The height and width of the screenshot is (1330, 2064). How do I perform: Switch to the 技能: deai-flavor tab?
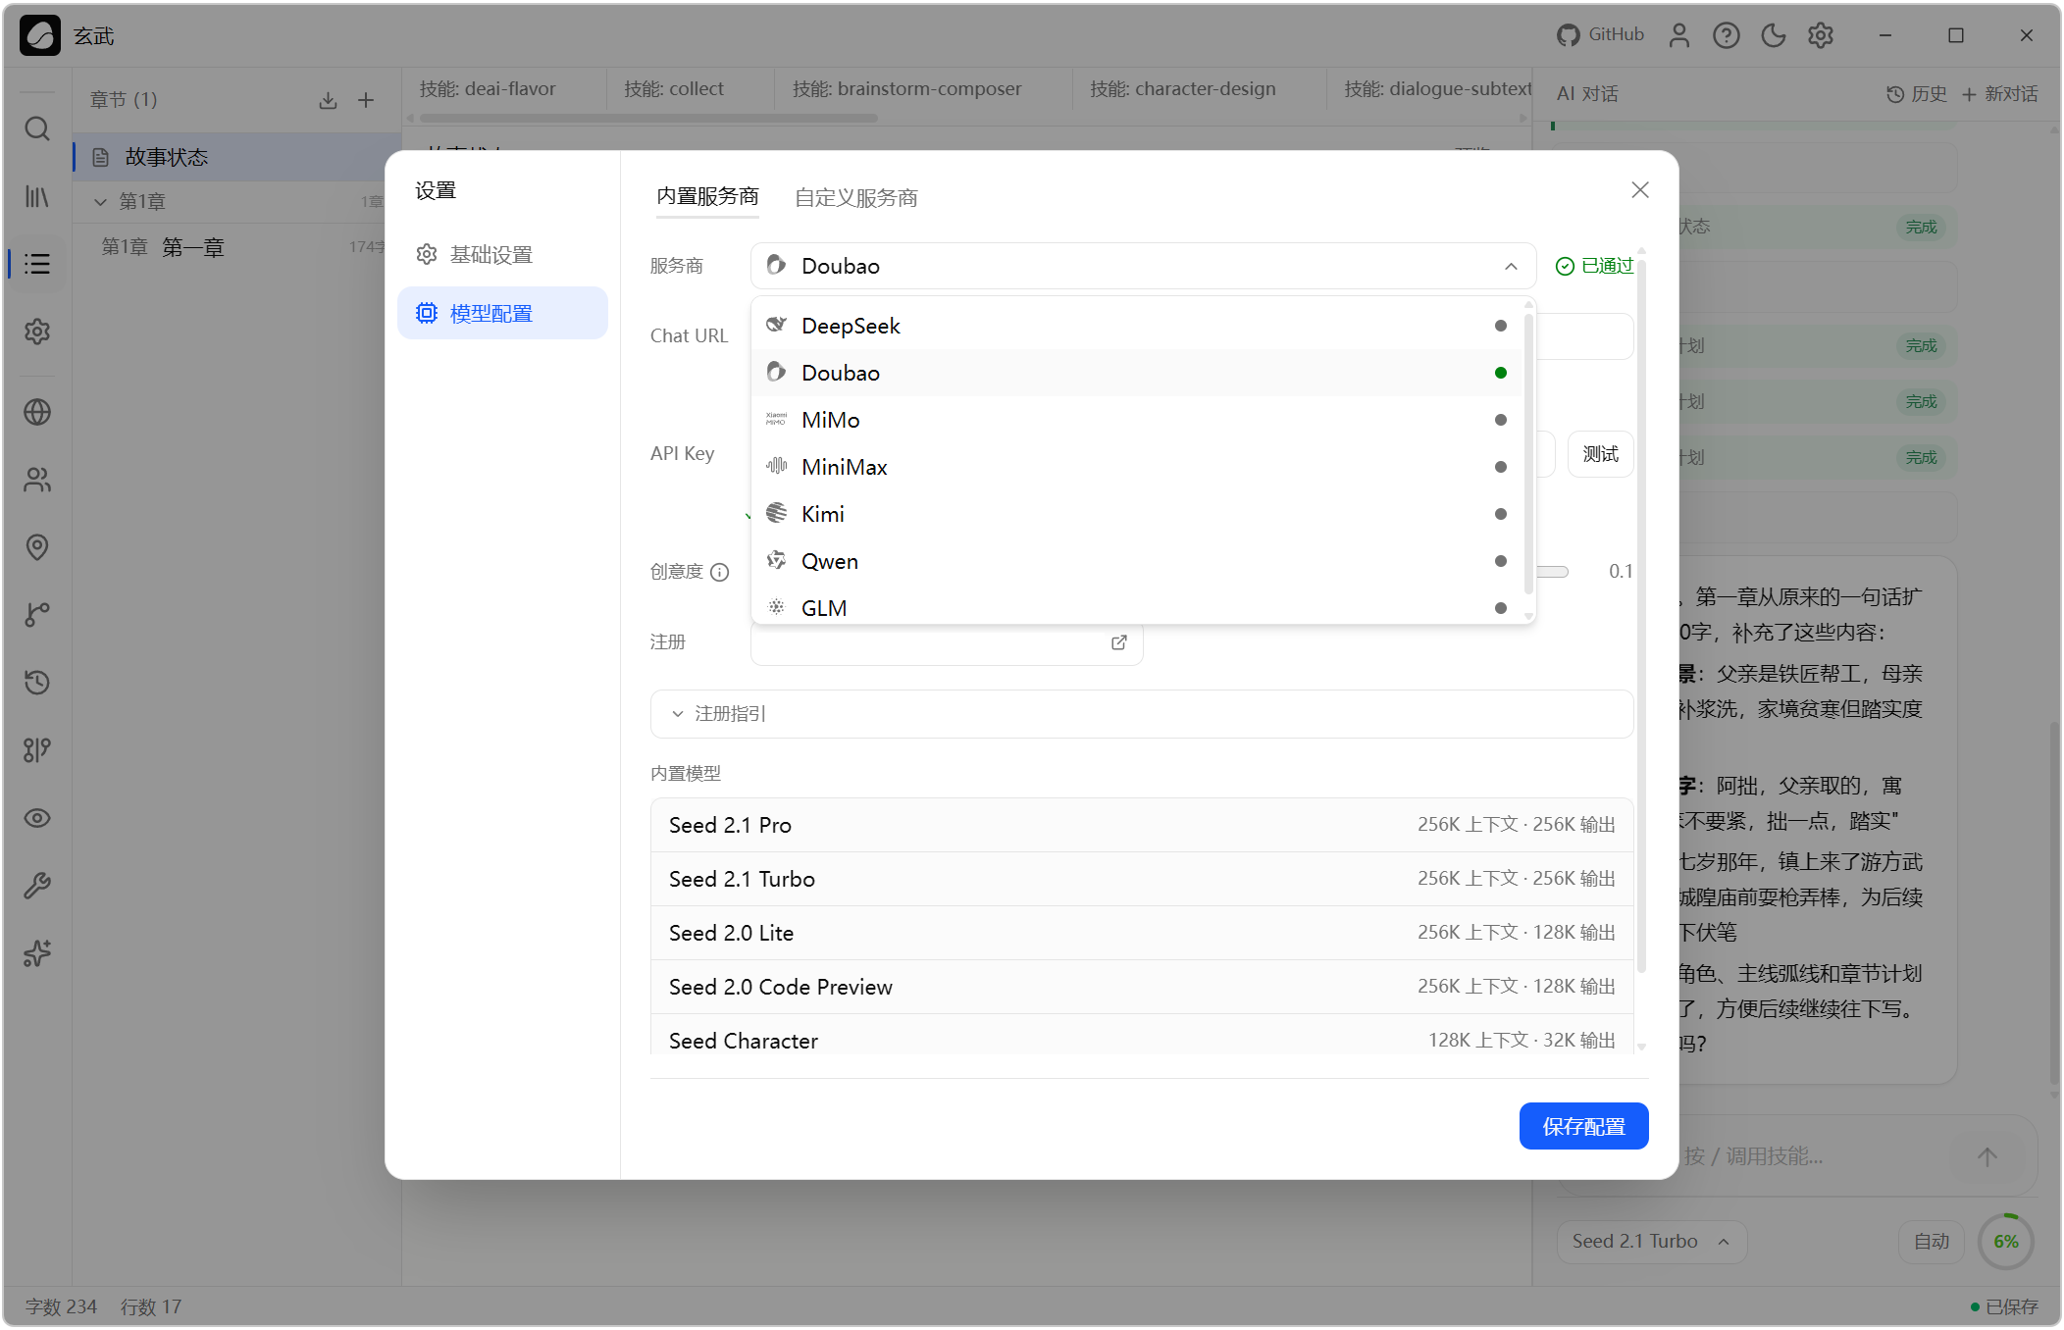tap(488, 89)
